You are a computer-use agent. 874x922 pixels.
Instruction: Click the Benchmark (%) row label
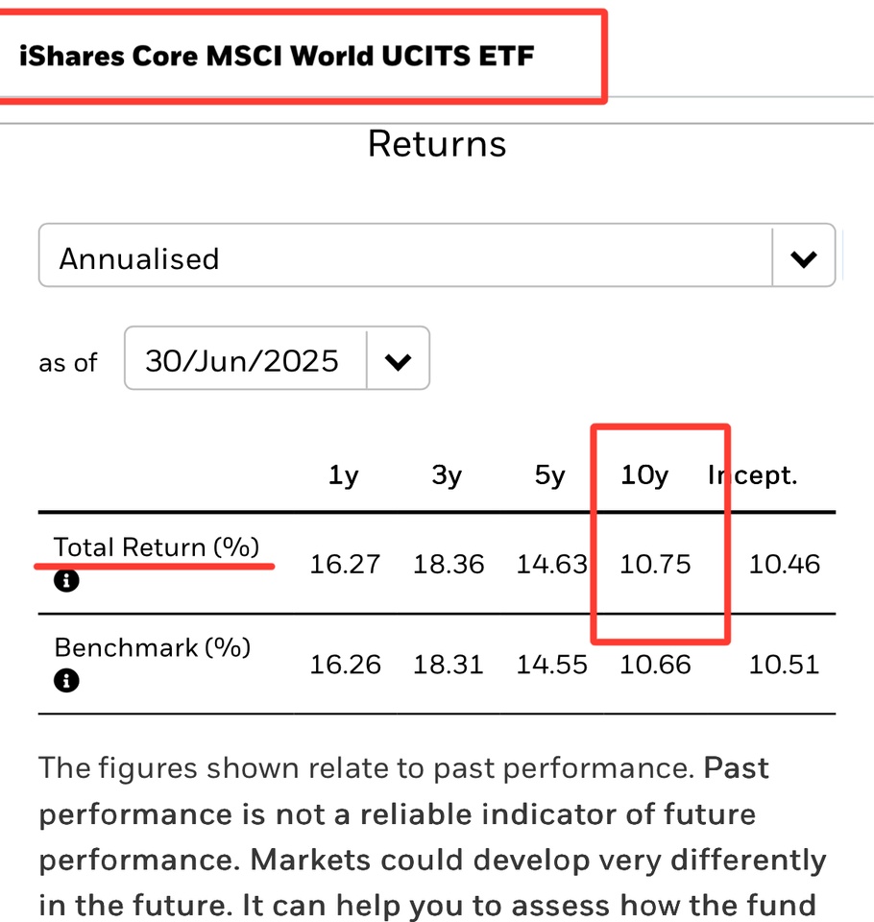click(x=153, y=647)
